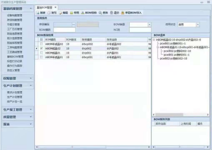This screenshot has height=150, width=212.
Task: Open the 启用状态 dropdown arrow
Action: point(198,25)
